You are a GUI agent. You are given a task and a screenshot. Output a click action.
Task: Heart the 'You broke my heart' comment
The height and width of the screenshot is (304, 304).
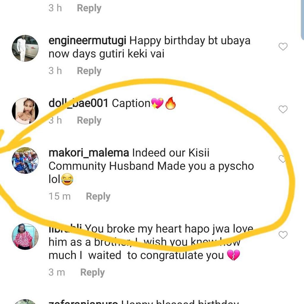[x=283, y=235]
